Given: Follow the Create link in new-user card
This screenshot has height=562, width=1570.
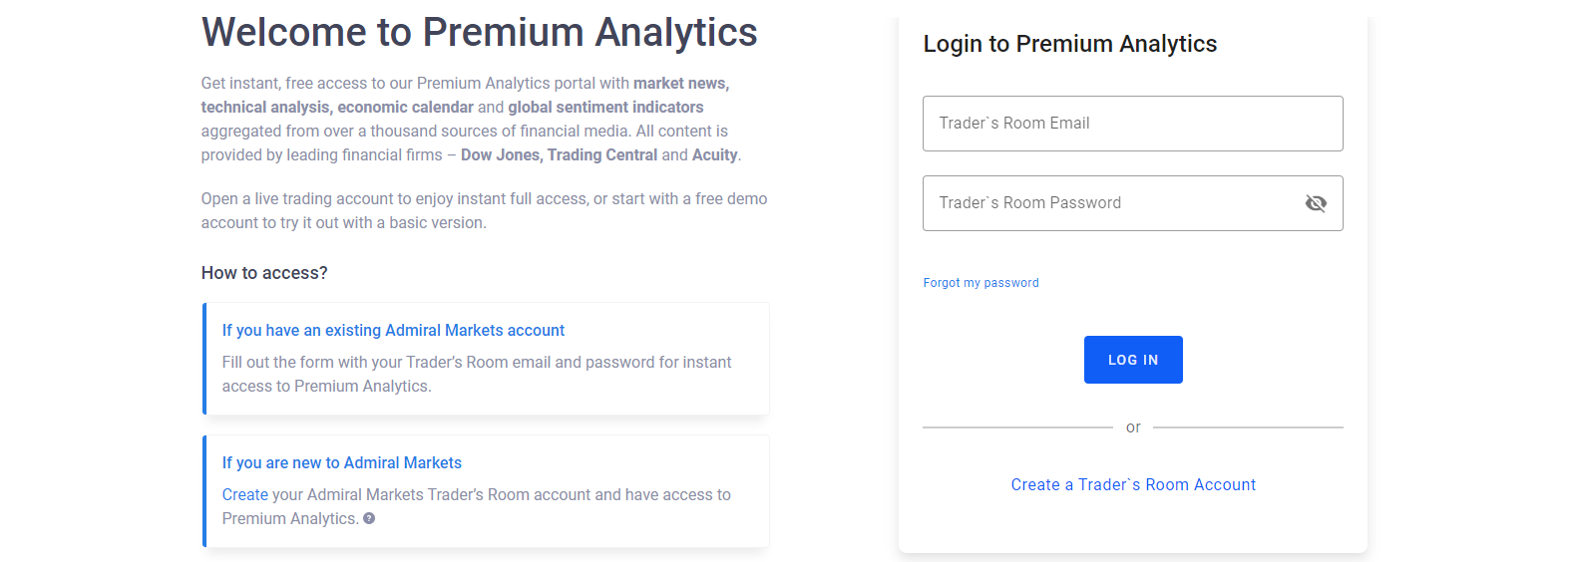Looking at the screenshot, I should 244,495.
